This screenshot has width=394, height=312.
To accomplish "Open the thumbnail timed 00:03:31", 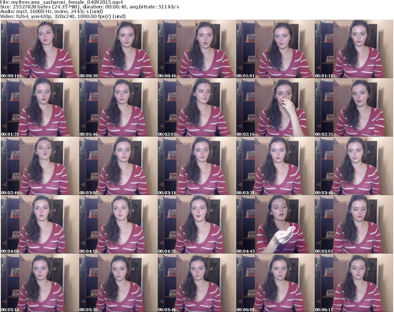I will tap(275, 166).
